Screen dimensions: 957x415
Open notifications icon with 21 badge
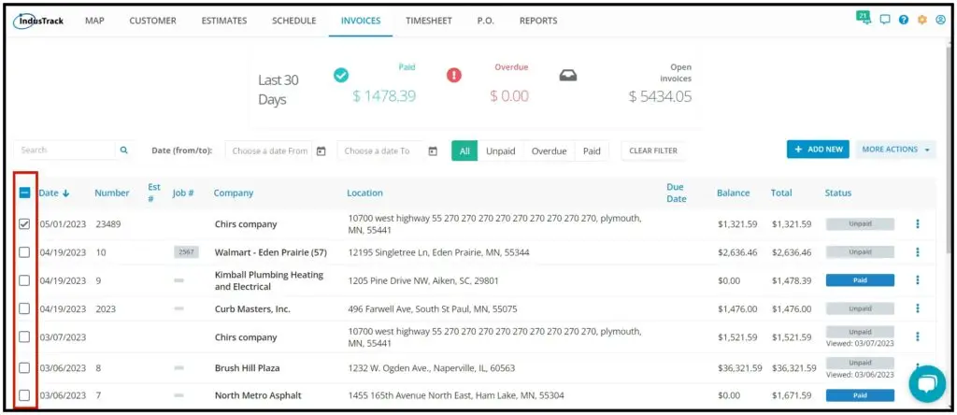[864, 18]
